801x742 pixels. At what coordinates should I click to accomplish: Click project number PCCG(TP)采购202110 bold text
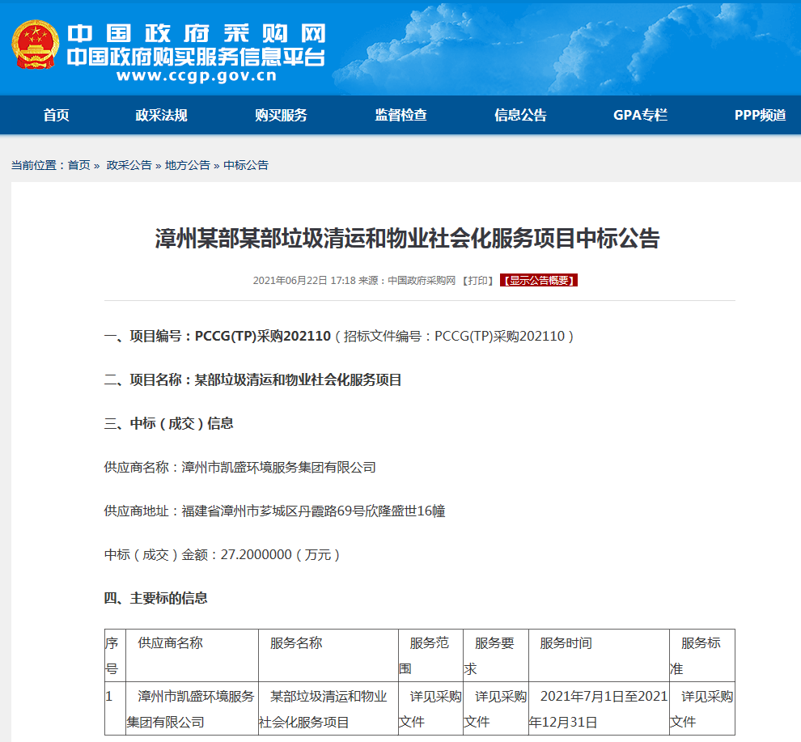pyautogui.click(x=263, y=337)
